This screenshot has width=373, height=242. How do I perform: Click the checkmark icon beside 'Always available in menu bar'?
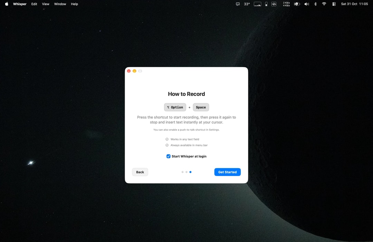pos(167,145)
